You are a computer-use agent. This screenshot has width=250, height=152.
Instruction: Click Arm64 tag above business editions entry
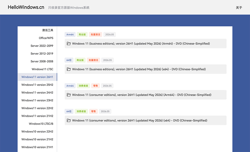click(x=70, y=34)
